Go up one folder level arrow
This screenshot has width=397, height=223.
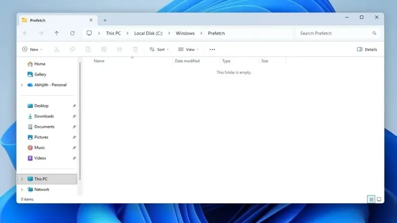57,33
